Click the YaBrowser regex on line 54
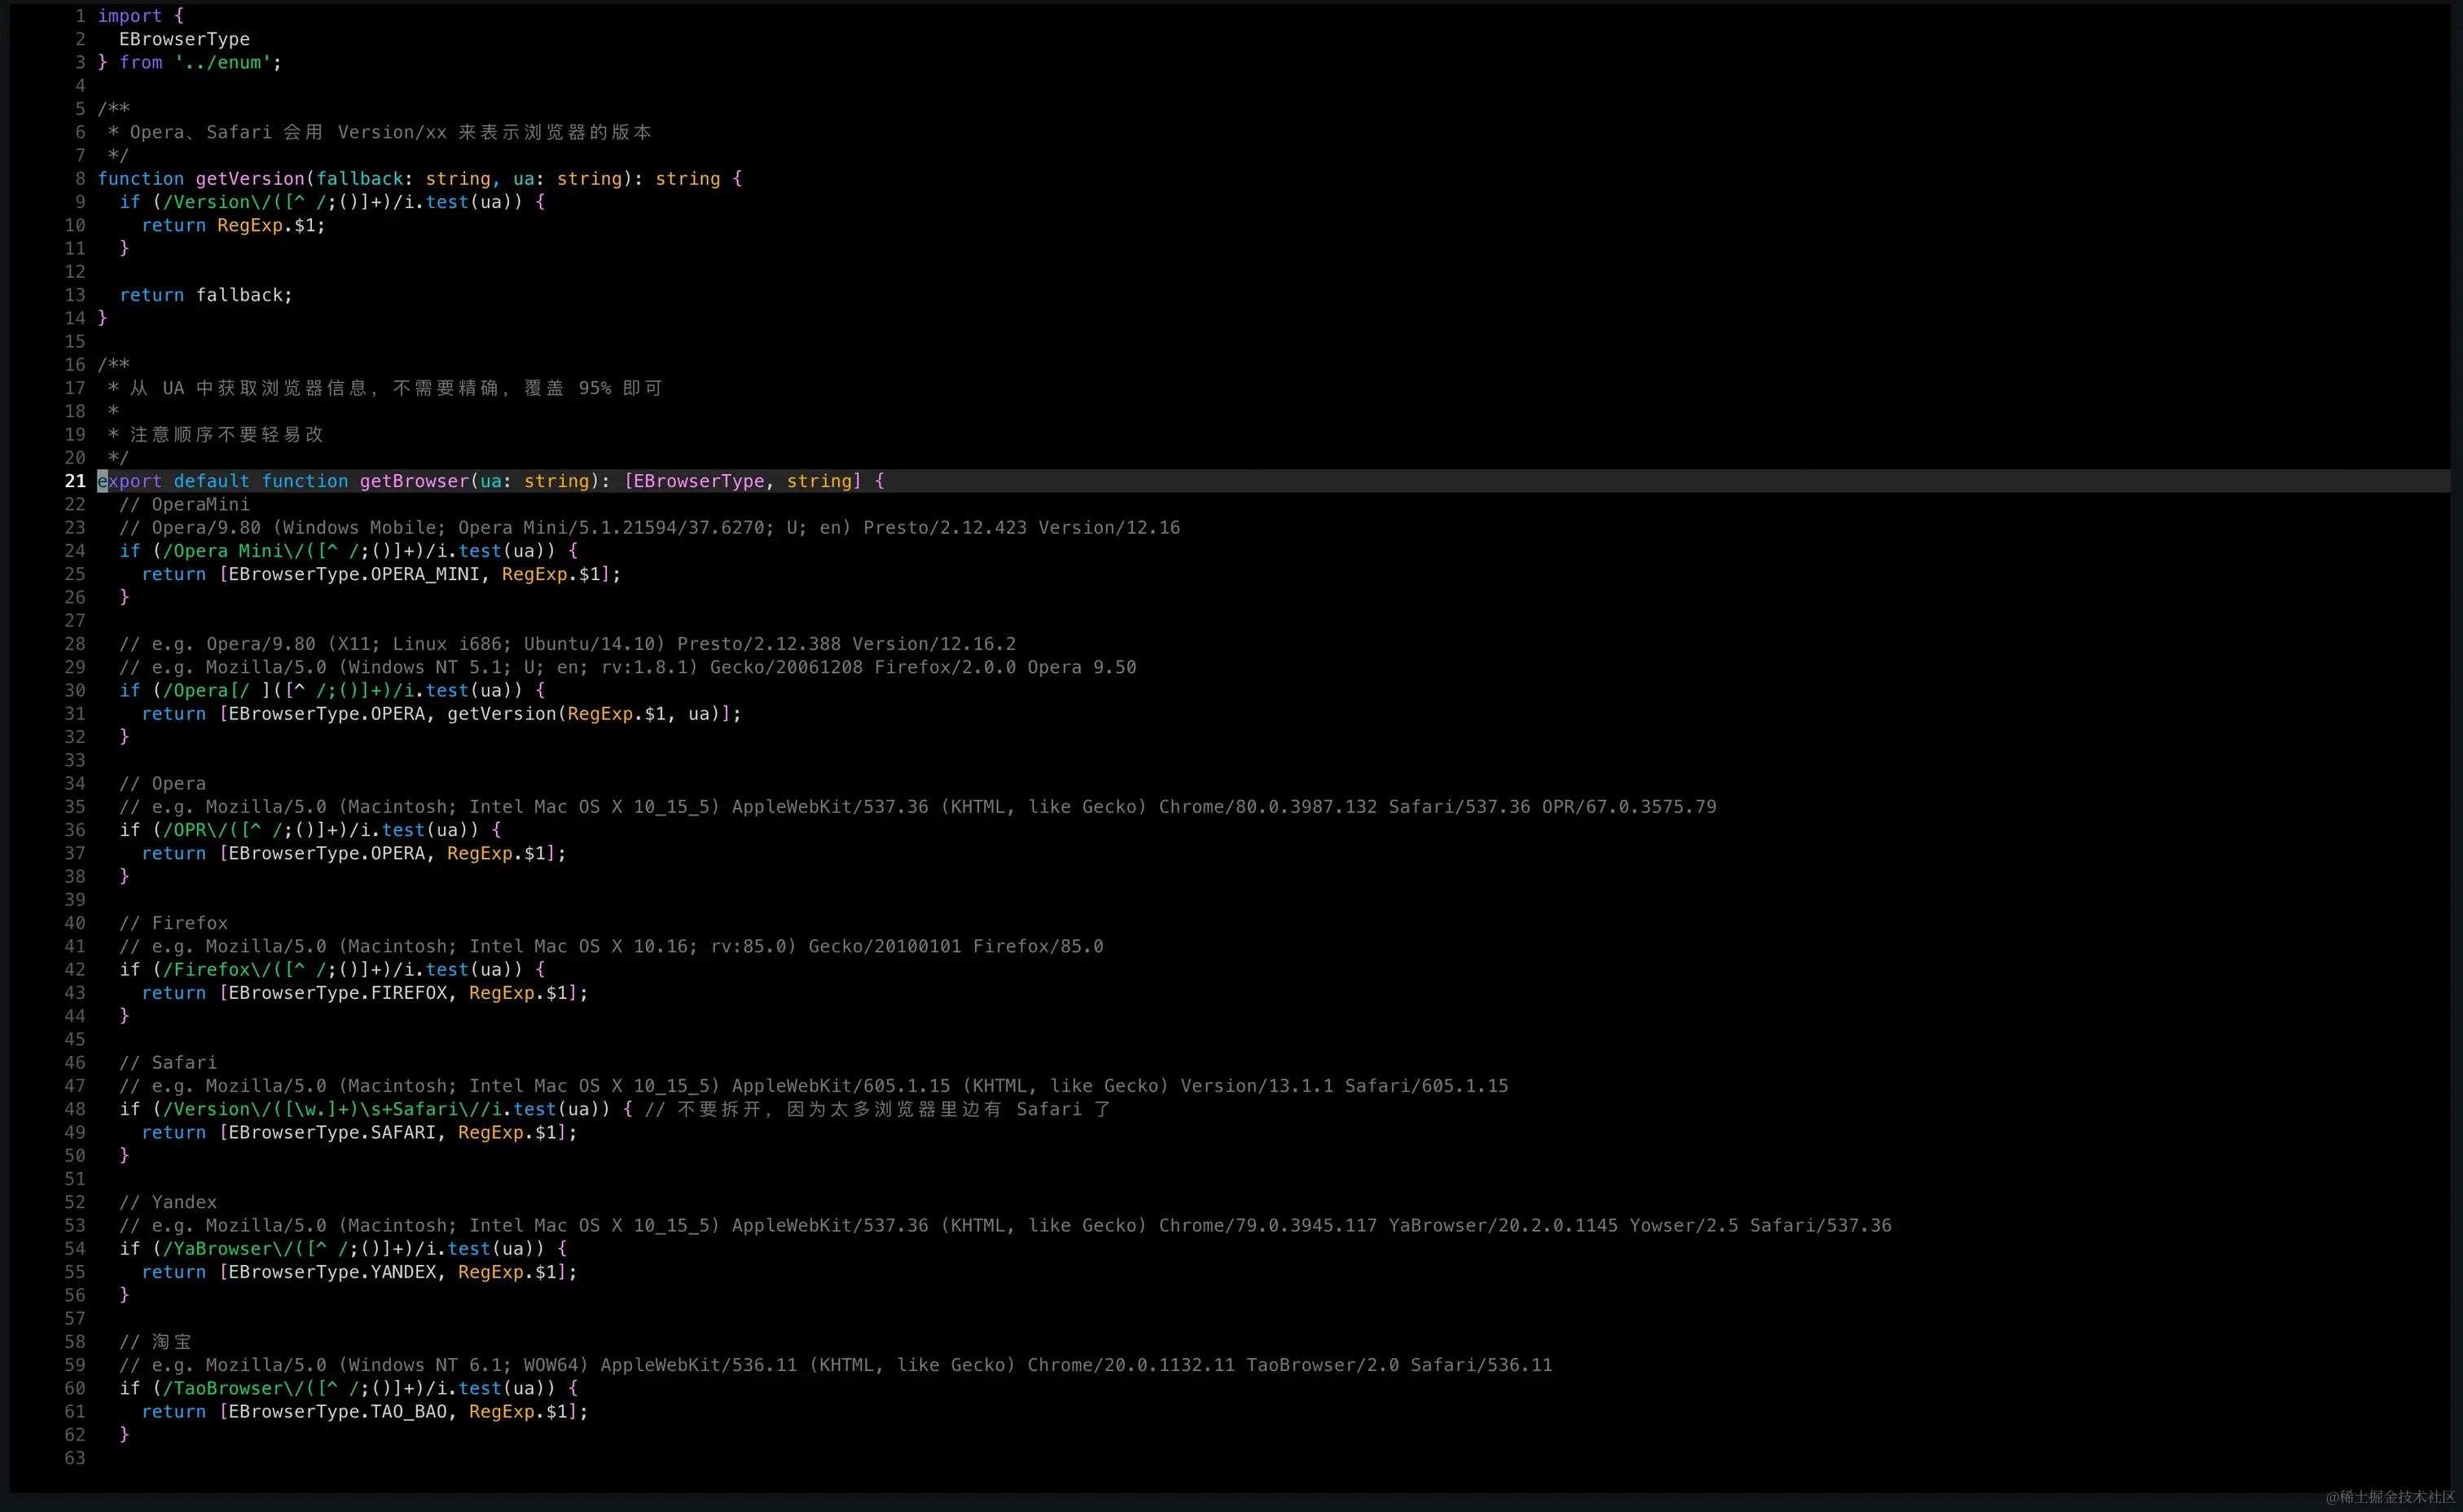The image size is (2463, 1512). [x=299, y=1249]
